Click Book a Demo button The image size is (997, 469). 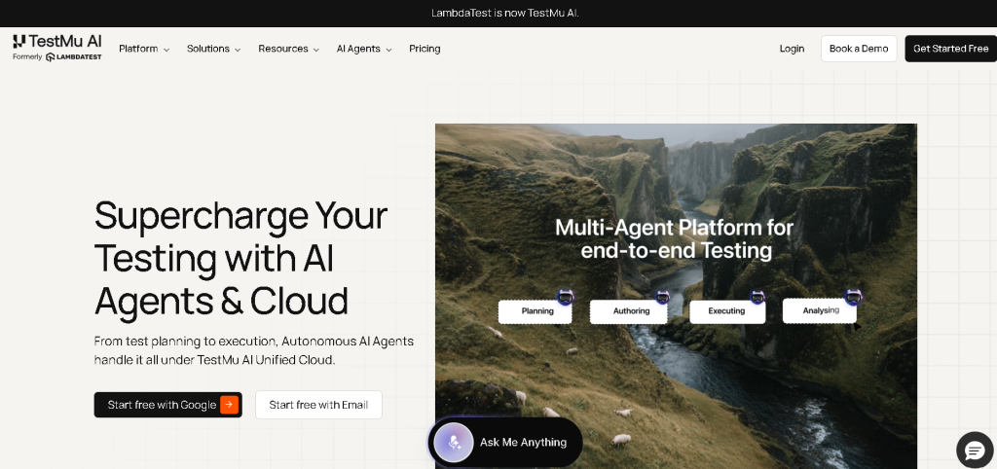click(x=859, y=49)
